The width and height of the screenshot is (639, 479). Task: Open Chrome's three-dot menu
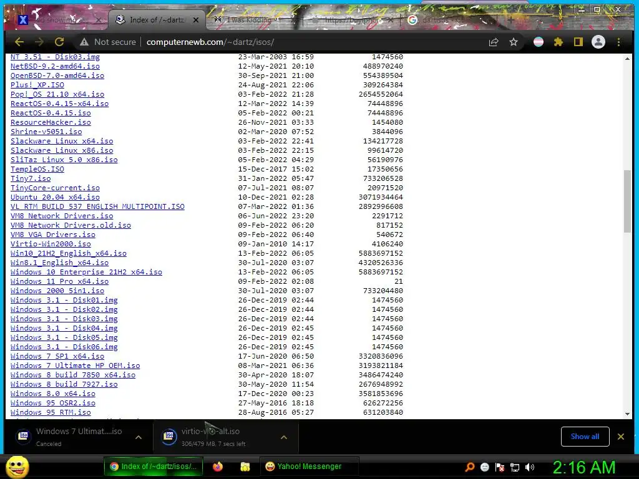(x=618, y=42)
